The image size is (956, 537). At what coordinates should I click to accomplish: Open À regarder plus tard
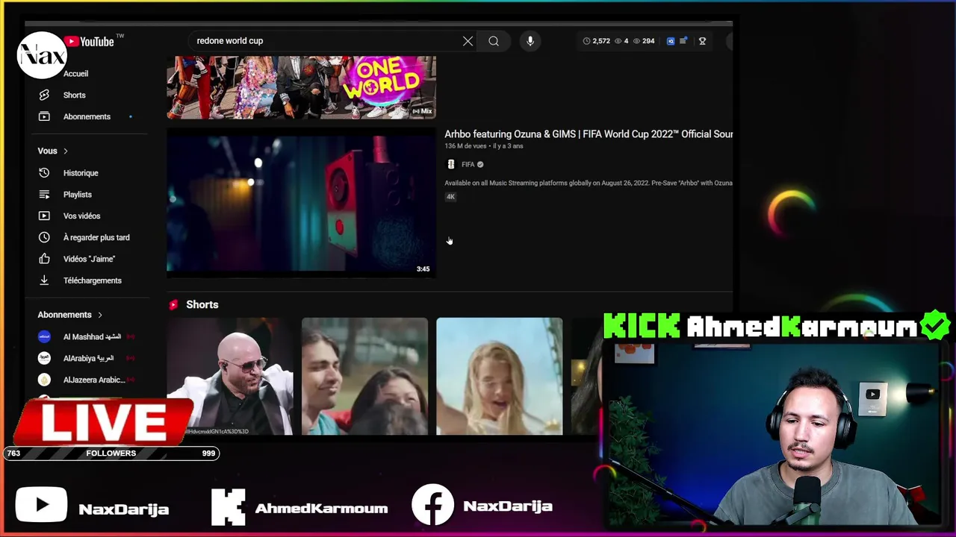[96, 237]
